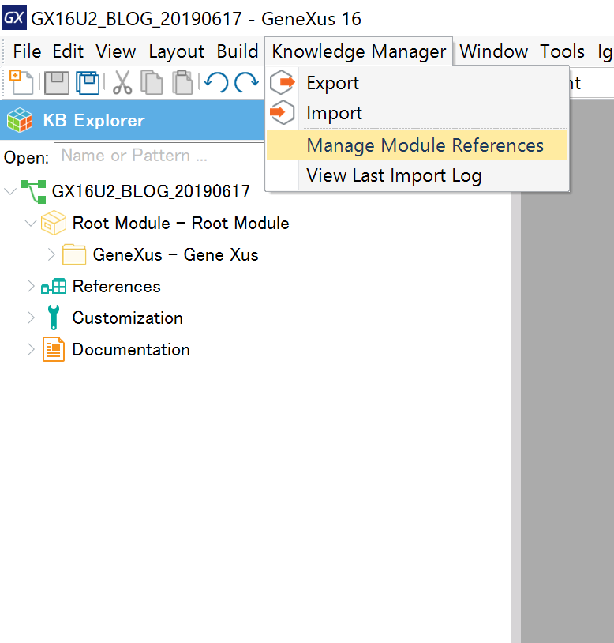Click the GeneXus folder icon
Screen dimensions: 614x643
tap(74, 254)
